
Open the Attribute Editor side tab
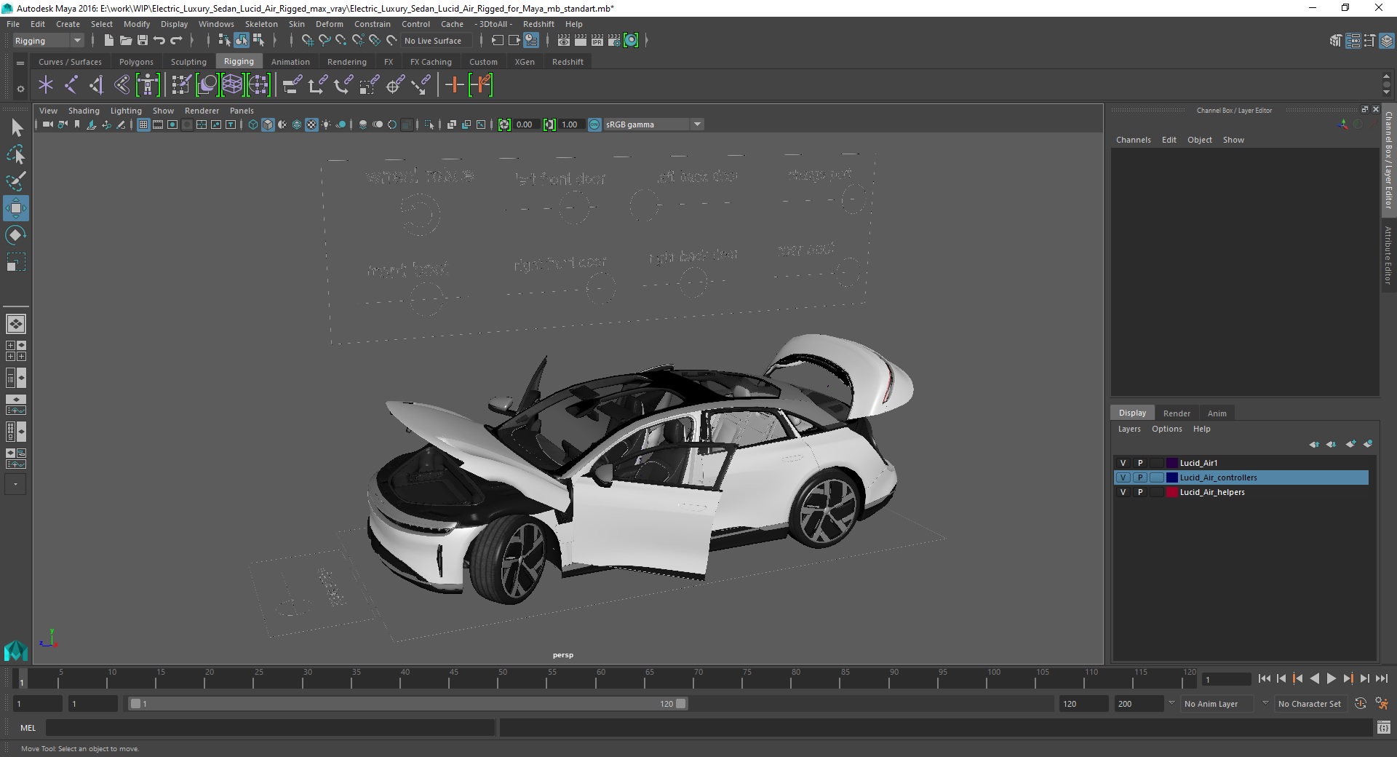1388,255
